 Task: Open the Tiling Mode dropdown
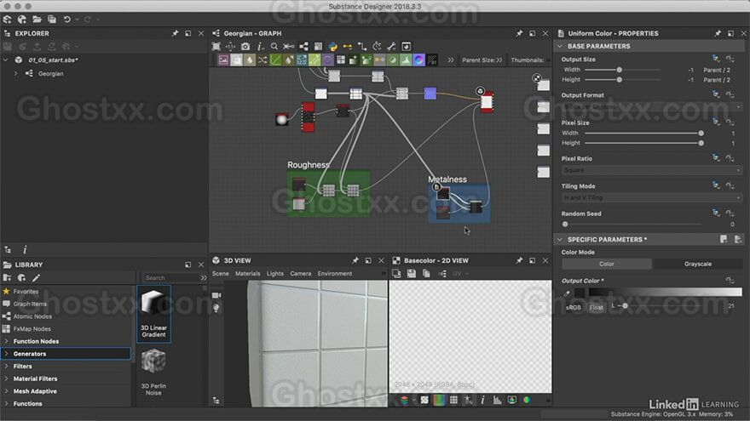(652, 197)
